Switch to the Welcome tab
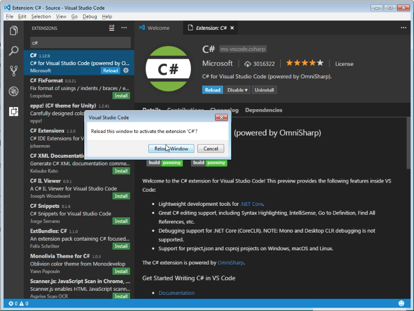This screenshot has height=311, width=414. point(159,28)
